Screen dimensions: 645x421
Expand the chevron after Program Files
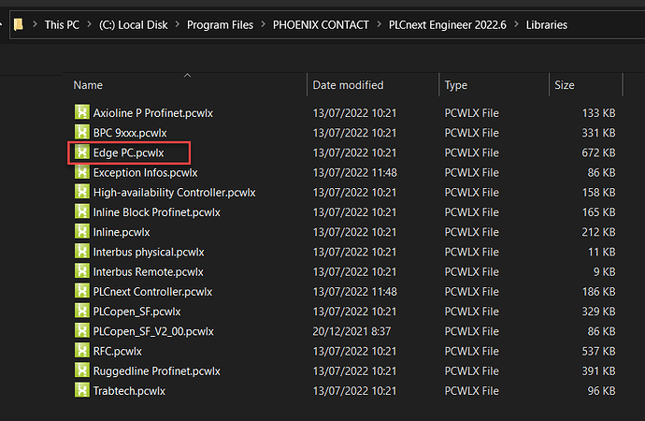tap(264, 24)
